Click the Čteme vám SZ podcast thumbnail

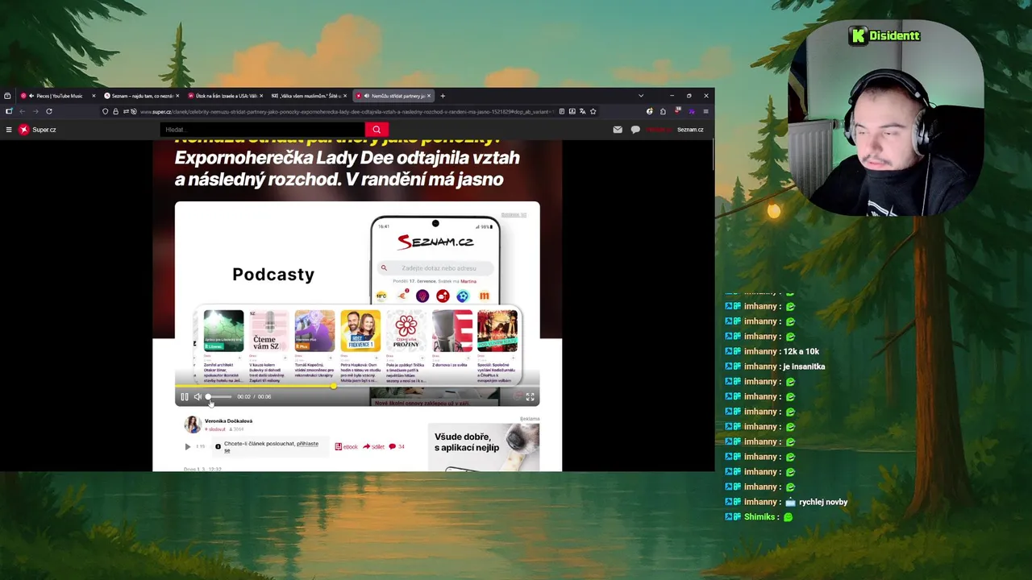[x=268, y=331]
